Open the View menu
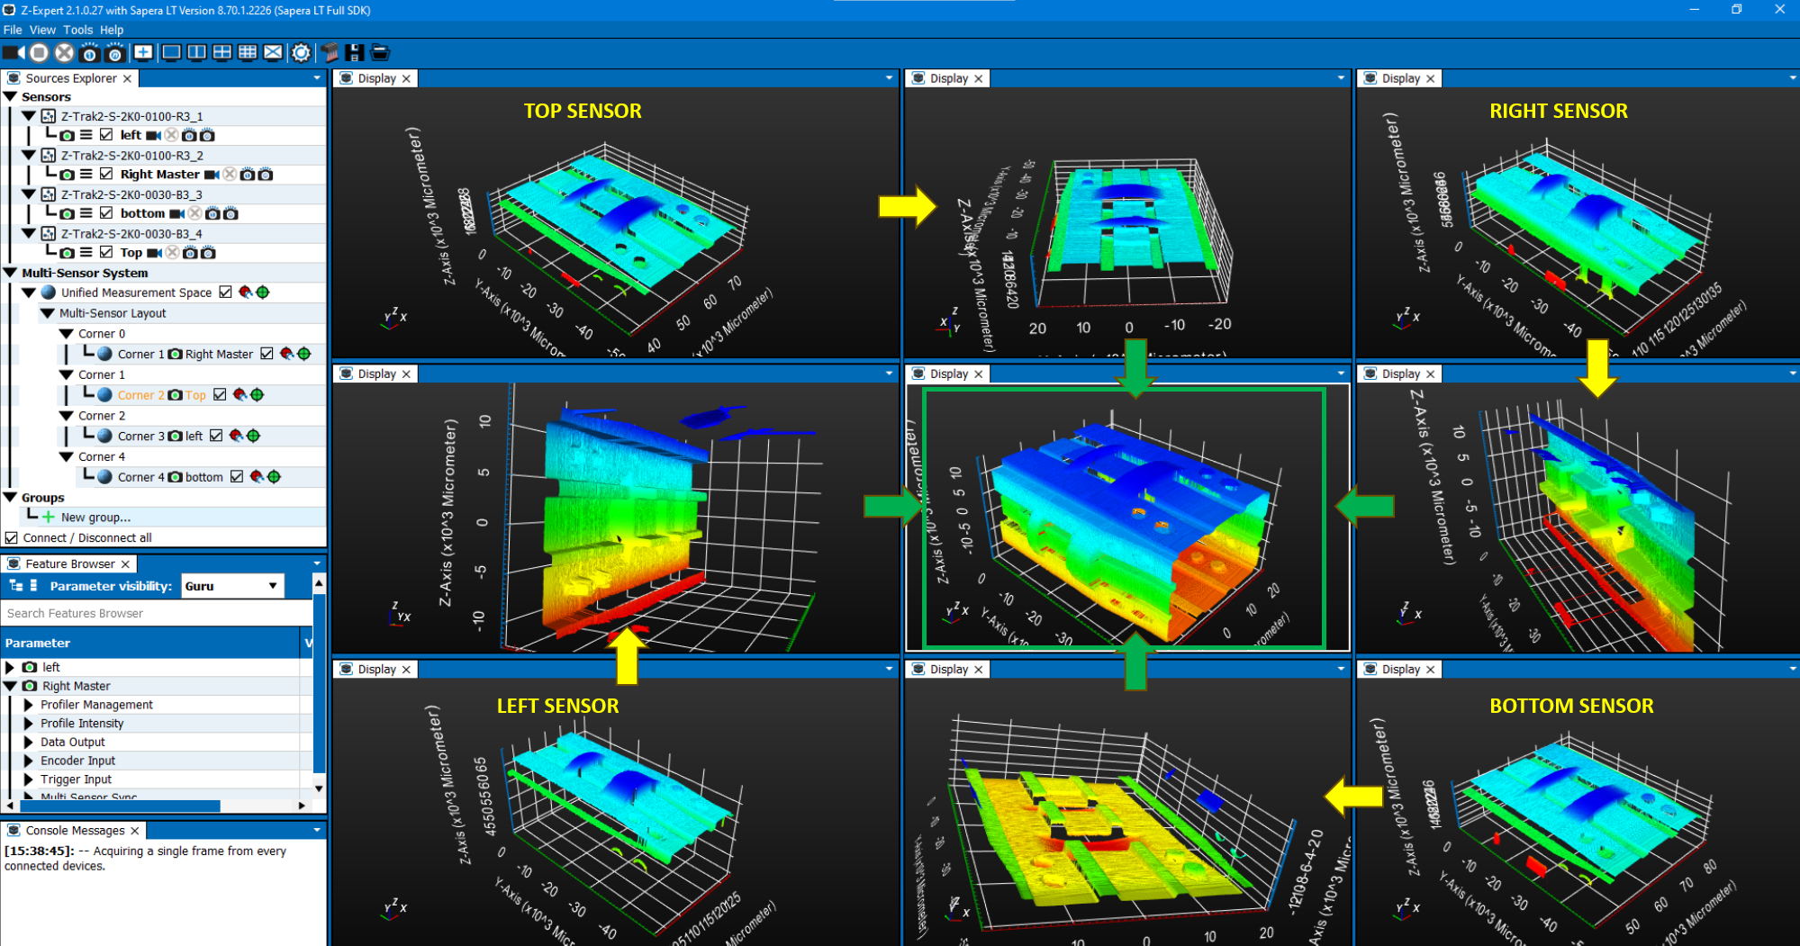The height and width of the screenshot is (946, 1800). coord(42,30)
